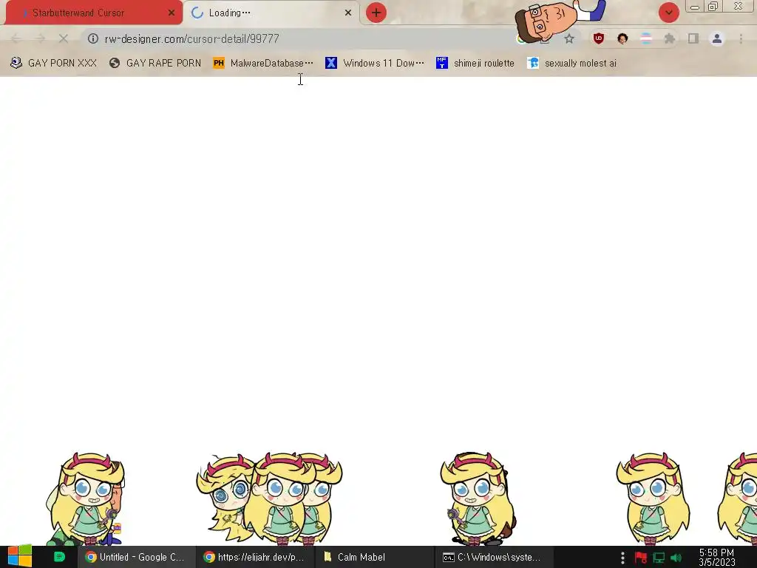Open the network tray icon
This screenshot has height=568, width=757.
pos(659,558)
